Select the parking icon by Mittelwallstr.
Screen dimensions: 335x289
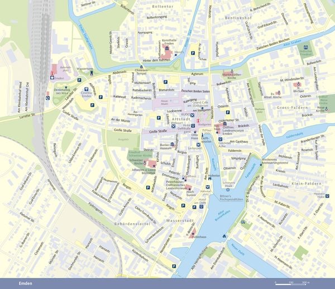click(x=148, y=187)
